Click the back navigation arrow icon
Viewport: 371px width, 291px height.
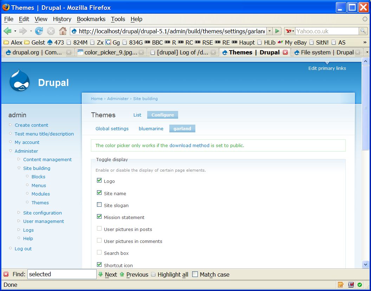(x=7, y=31)
